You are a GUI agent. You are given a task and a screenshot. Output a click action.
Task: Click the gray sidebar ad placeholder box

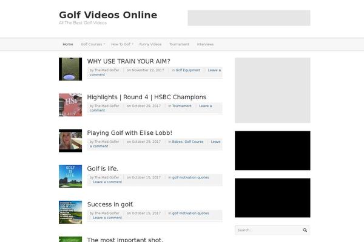pos(272,90)
